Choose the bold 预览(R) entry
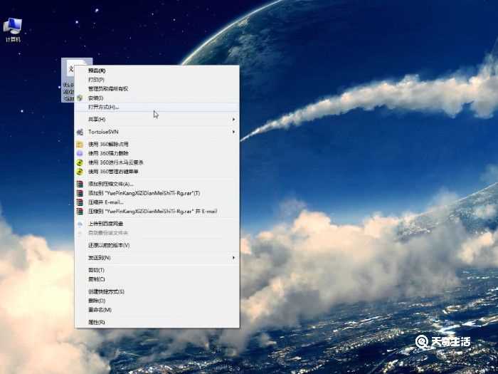This screenshot has height=374, width=498. pyautogui.click(x=157, y=71)
